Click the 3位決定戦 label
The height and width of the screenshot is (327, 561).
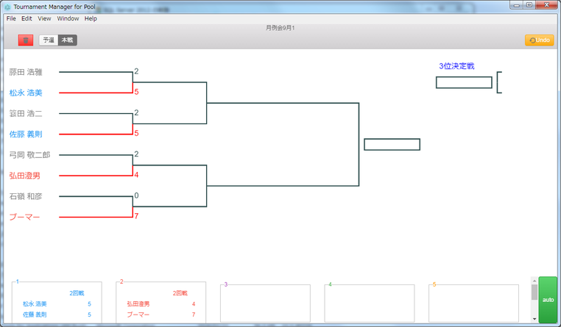(x=457, y=66)
